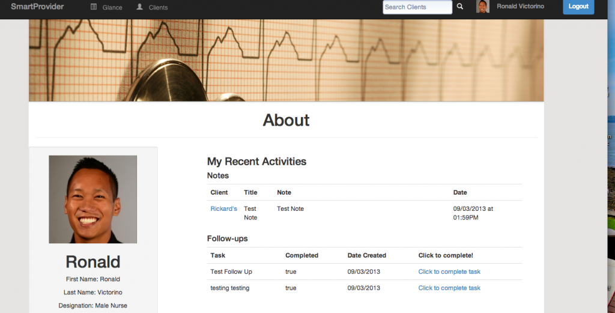
Task: Click the Completed column header
Action: point(301,255)
